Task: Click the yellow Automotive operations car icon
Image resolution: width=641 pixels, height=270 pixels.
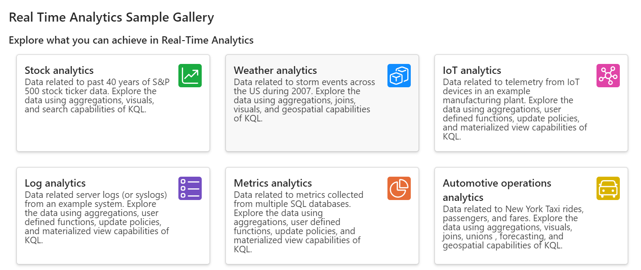Action: click(x=608, y=188)
